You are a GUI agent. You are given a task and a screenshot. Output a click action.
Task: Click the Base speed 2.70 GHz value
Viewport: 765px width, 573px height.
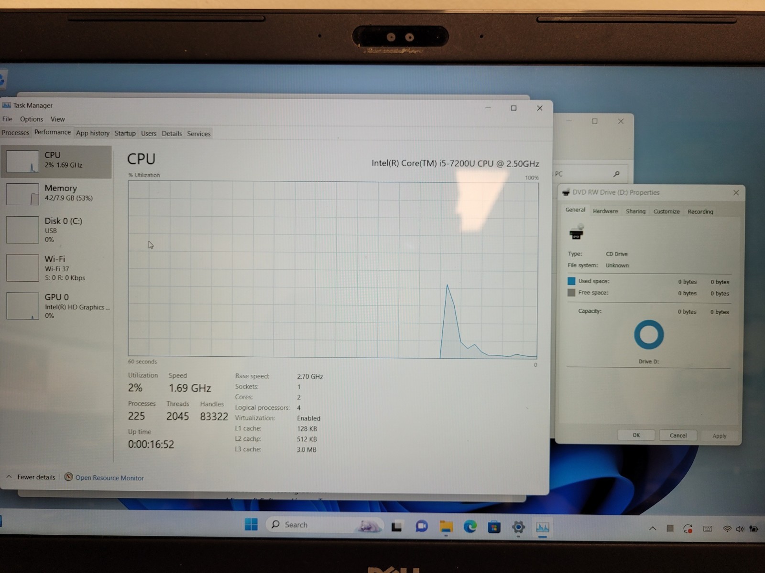coord(310,376)
